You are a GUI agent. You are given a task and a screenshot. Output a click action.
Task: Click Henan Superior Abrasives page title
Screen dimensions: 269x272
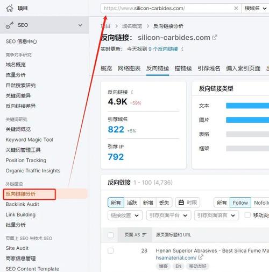pyautogui.click(x=213, y=250)
